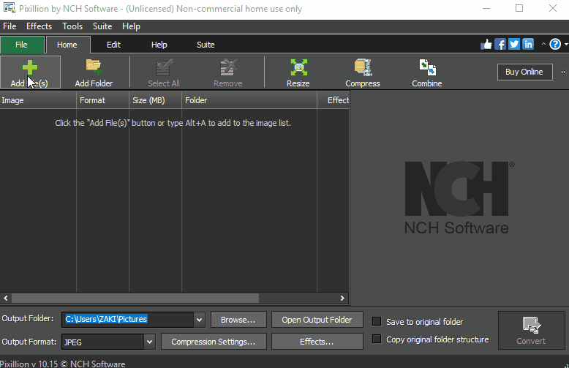569x368 pixels.
Task: Click the Effect column header
Action: click(x=334, y=100)
